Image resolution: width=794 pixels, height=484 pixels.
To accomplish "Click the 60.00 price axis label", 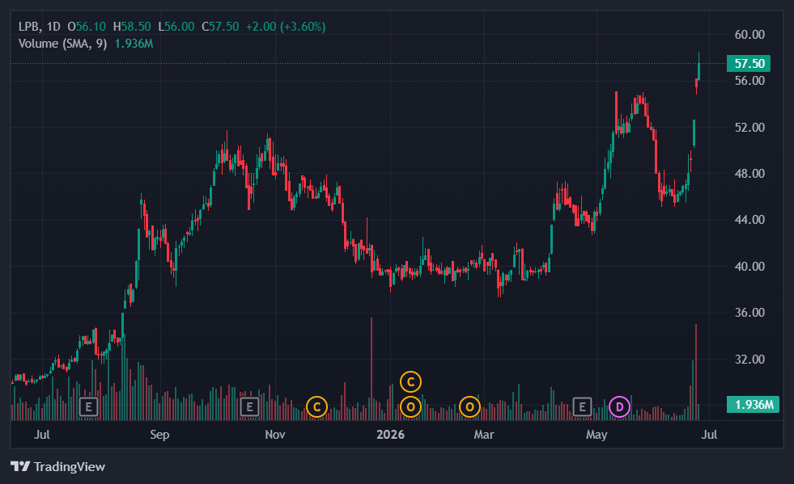I will pyautogui.click(x=749, y=35).
